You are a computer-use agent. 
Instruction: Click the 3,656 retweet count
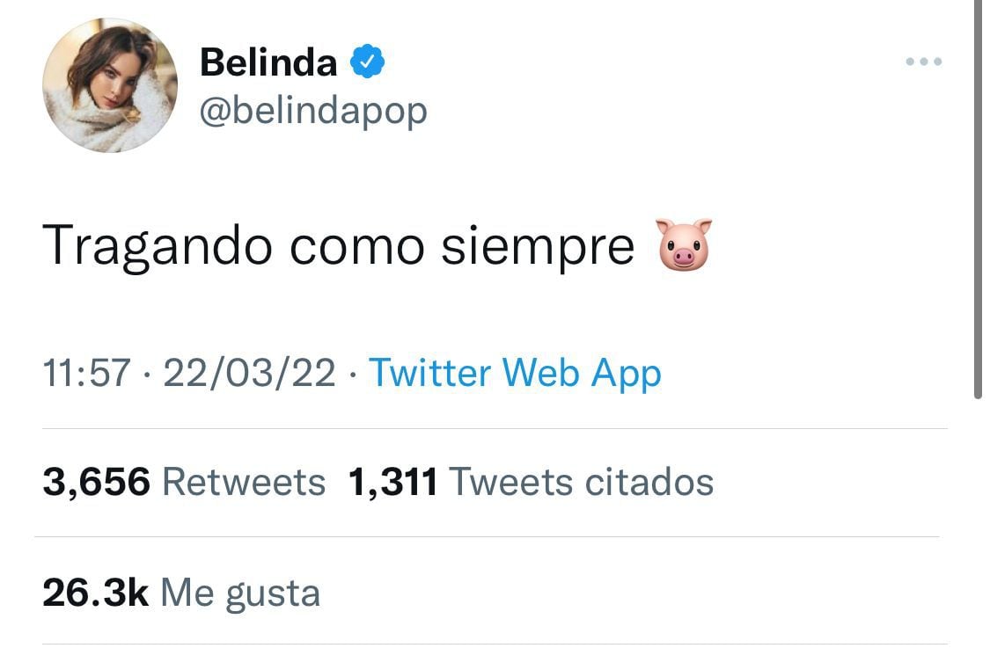coord(96,482)
